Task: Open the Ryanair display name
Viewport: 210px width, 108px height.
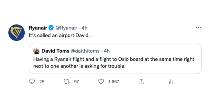Action: (x=38, y=28)
